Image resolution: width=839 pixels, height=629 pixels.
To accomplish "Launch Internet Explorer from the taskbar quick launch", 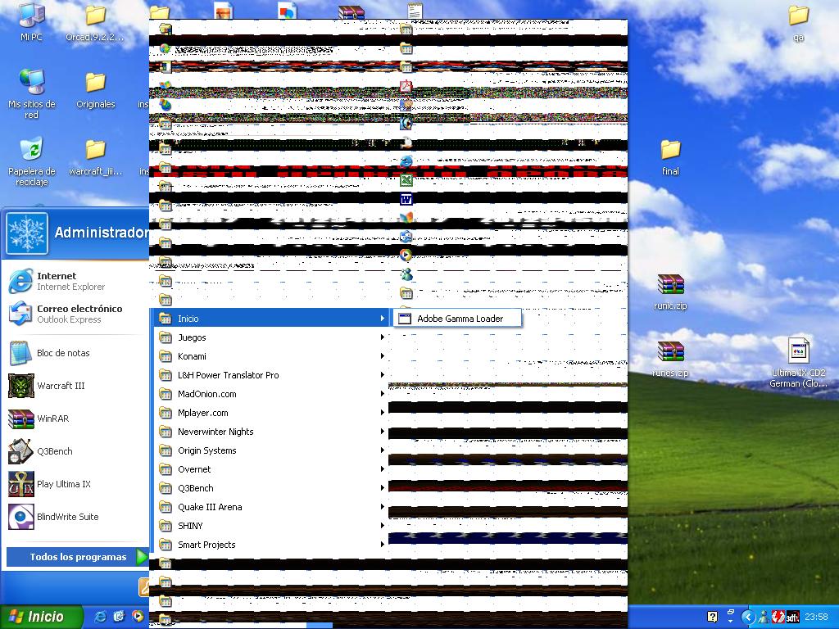I will point(100,617).
